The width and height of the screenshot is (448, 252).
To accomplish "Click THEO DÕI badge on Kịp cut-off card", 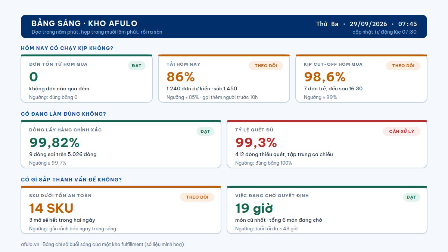I will pyautogui.click(x=403, y=66).
